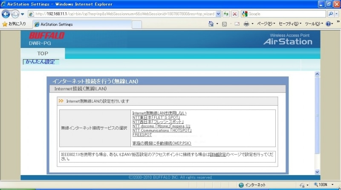
Task: Click the BUFFALO logo
Action: pyautogui.click(x=47, y=36)
